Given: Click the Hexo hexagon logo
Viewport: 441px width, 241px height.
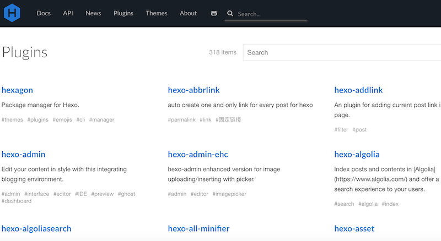Looking at the screenshot, I should coord(12,13).
